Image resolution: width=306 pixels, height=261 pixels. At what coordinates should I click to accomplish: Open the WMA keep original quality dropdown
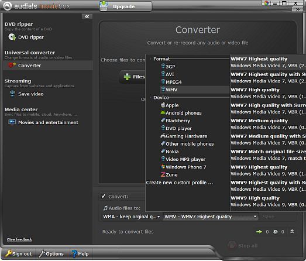pos(131,217)
